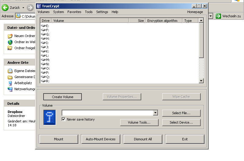Select drive O: in the drive list
The image size is (244, 161).
(45, 68)
